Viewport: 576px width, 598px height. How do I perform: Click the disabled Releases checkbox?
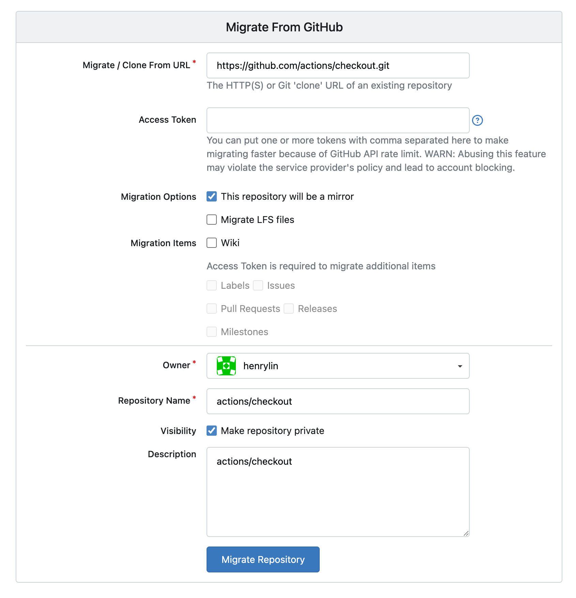pyautogui.click(x=289, y=309)
